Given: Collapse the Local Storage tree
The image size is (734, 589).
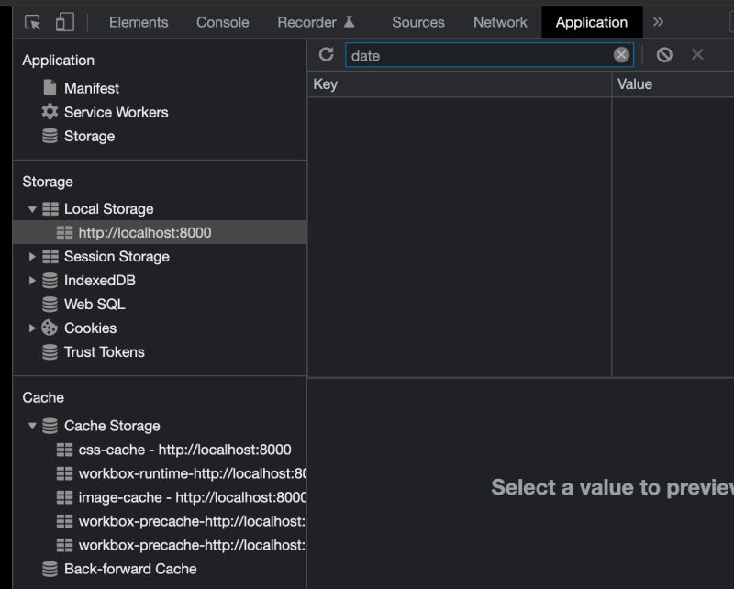Looking at the screenshot, I should [x=33, y=208].
